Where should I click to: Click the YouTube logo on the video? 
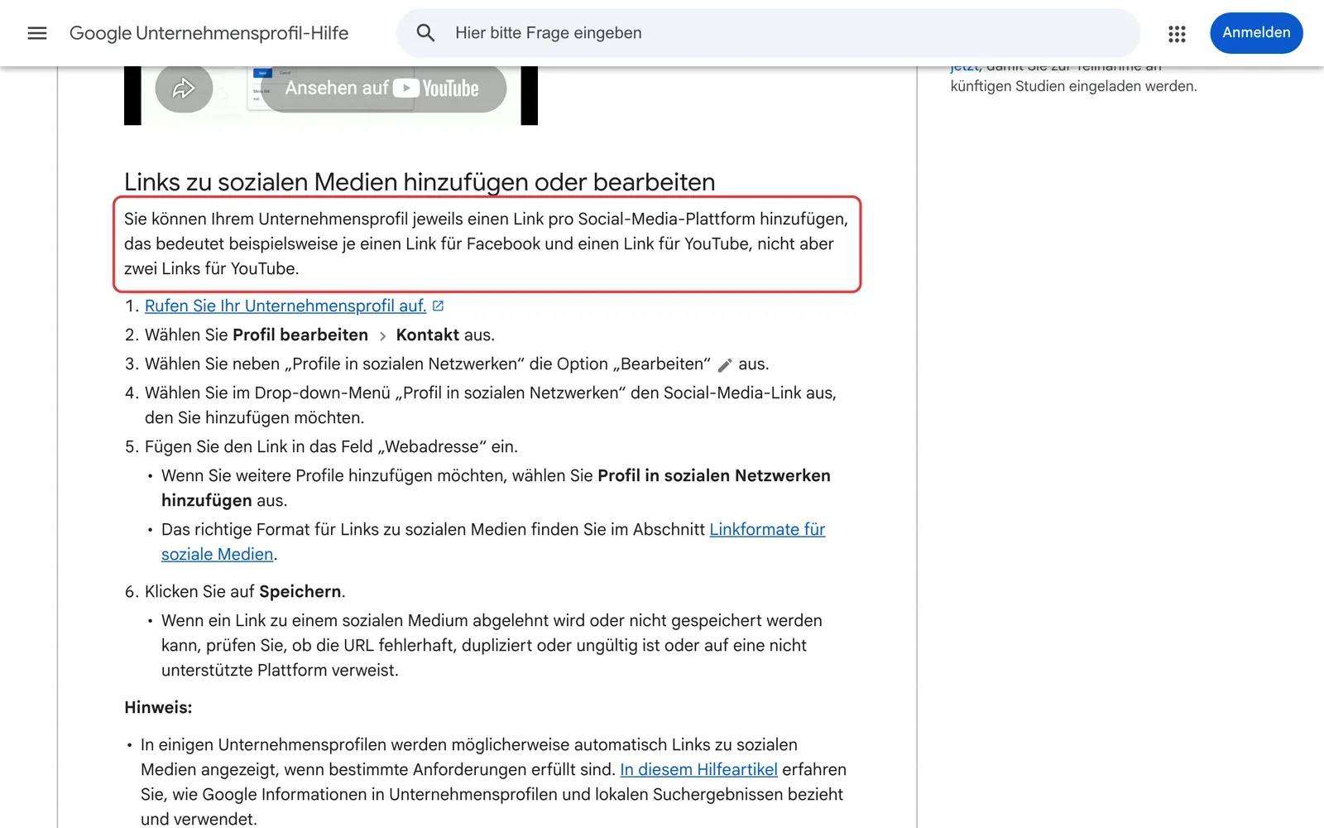click(x=436, y=88)
